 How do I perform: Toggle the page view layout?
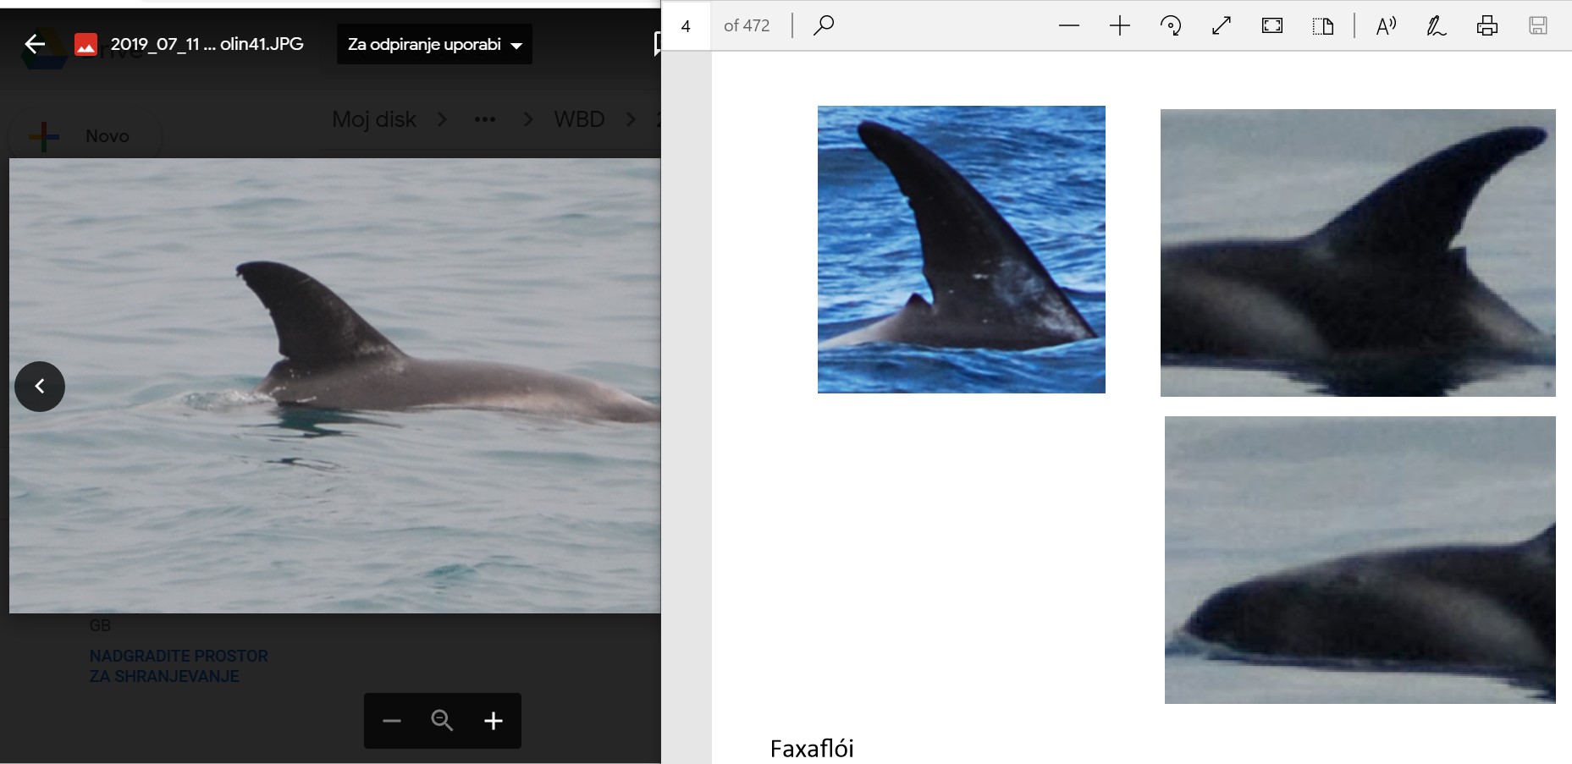(x=1323, y=26)
